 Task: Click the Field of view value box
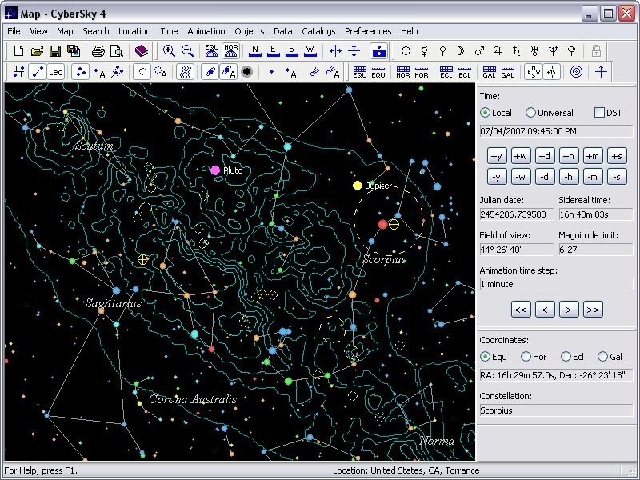(x=516, y=250)
